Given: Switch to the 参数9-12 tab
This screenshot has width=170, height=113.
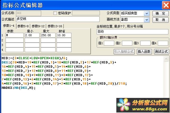Looking at the screenshot, I should [38, 26].
